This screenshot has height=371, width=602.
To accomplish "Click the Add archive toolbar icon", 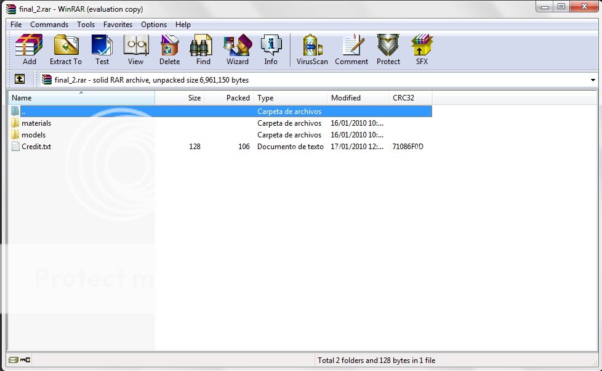I will (29, 49).
